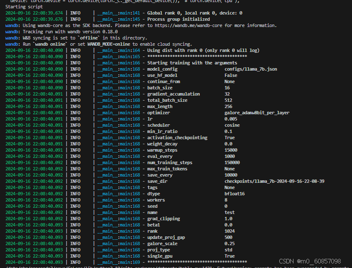
Task: Click the https://wandb.me/wandb-core URL
Action: pos(188,25)
